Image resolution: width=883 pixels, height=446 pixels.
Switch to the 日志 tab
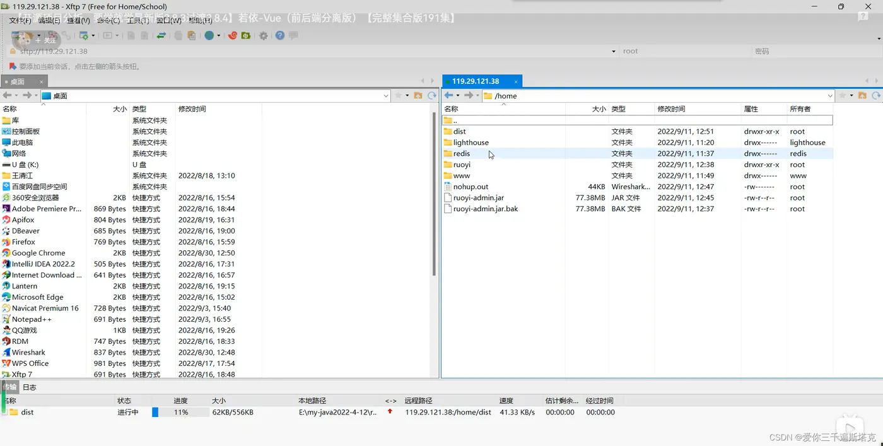(30, 387)
